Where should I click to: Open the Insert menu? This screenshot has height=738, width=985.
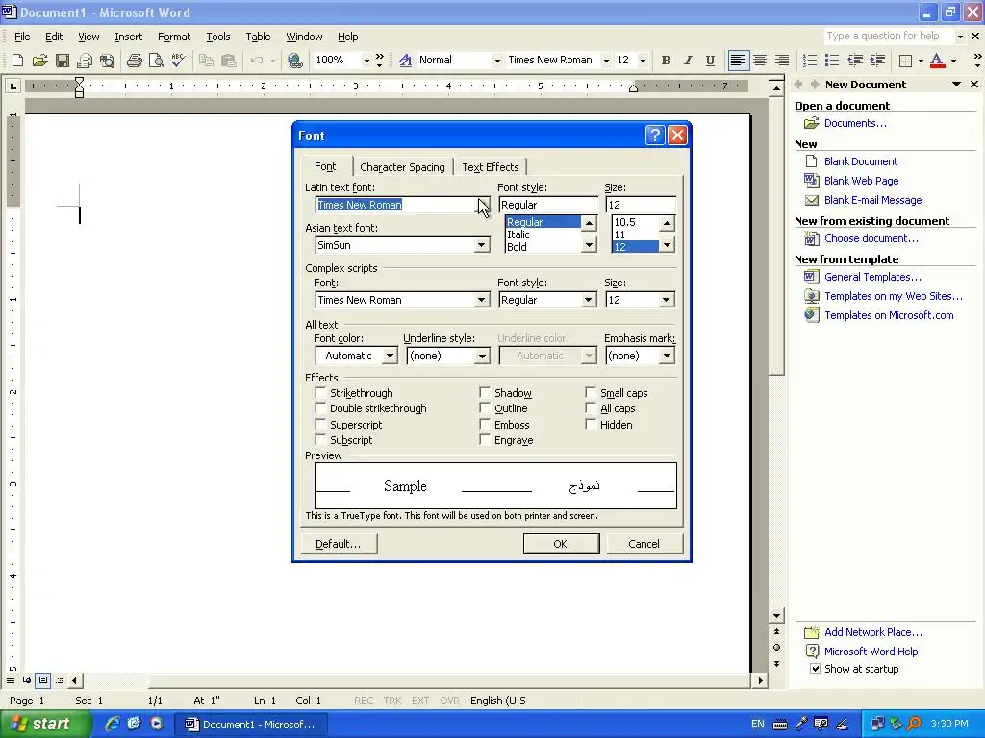[128, 37]
